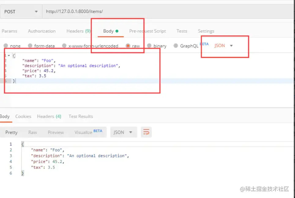The image size is (295, 198).
Task: Switch to Raw response view
Action: click(32, 132)
